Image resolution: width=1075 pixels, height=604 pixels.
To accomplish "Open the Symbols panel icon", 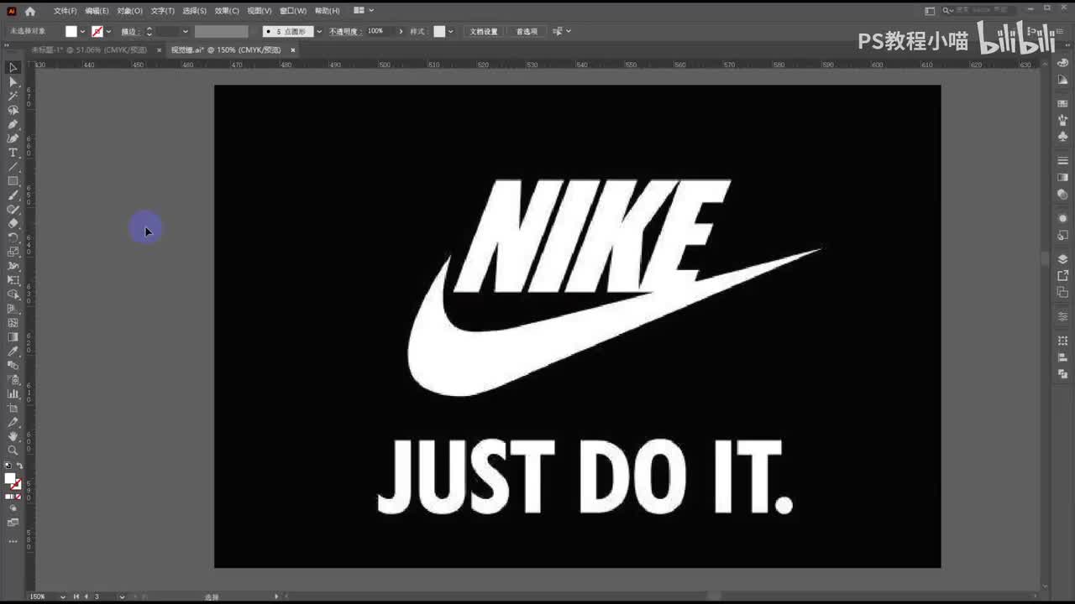I will point(1062,135).
